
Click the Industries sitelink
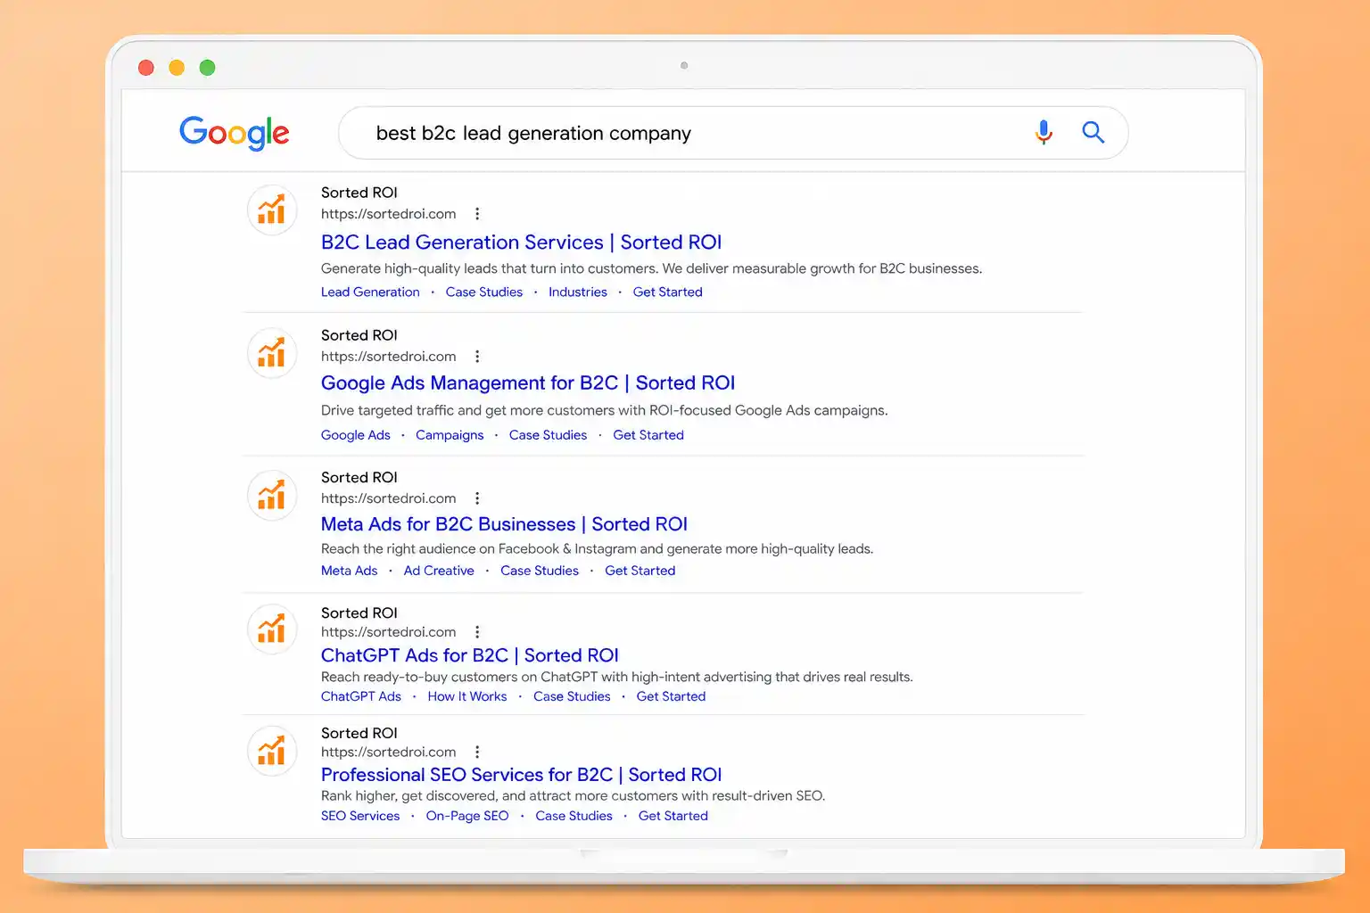tap(578, 292)
